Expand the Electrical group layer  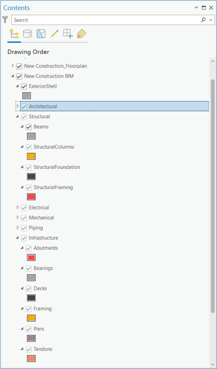click(x=18, y=207)
